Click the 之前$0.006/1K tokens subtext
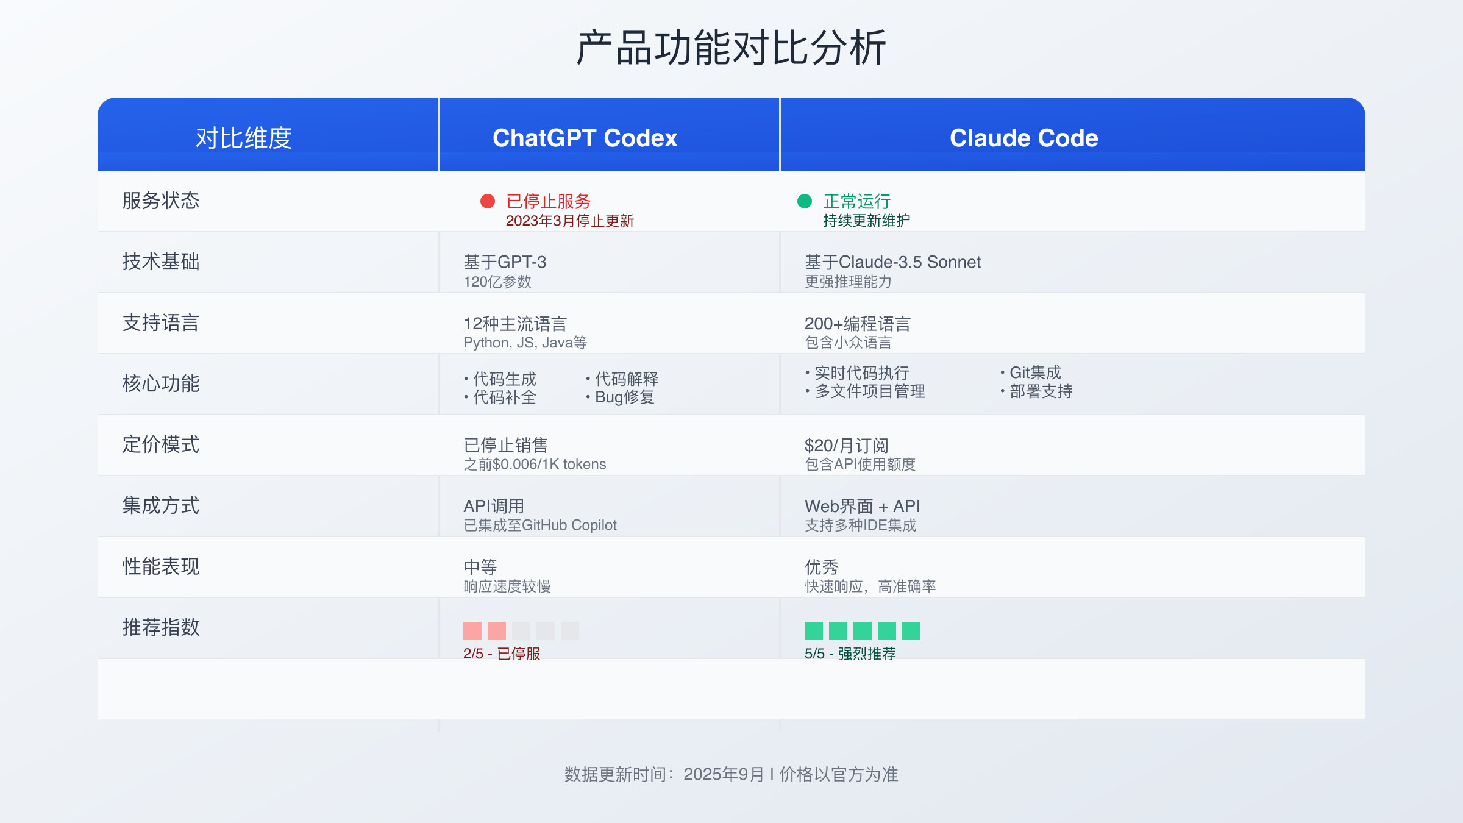This screenshot has height=823, width=1463. coord(535,465)
